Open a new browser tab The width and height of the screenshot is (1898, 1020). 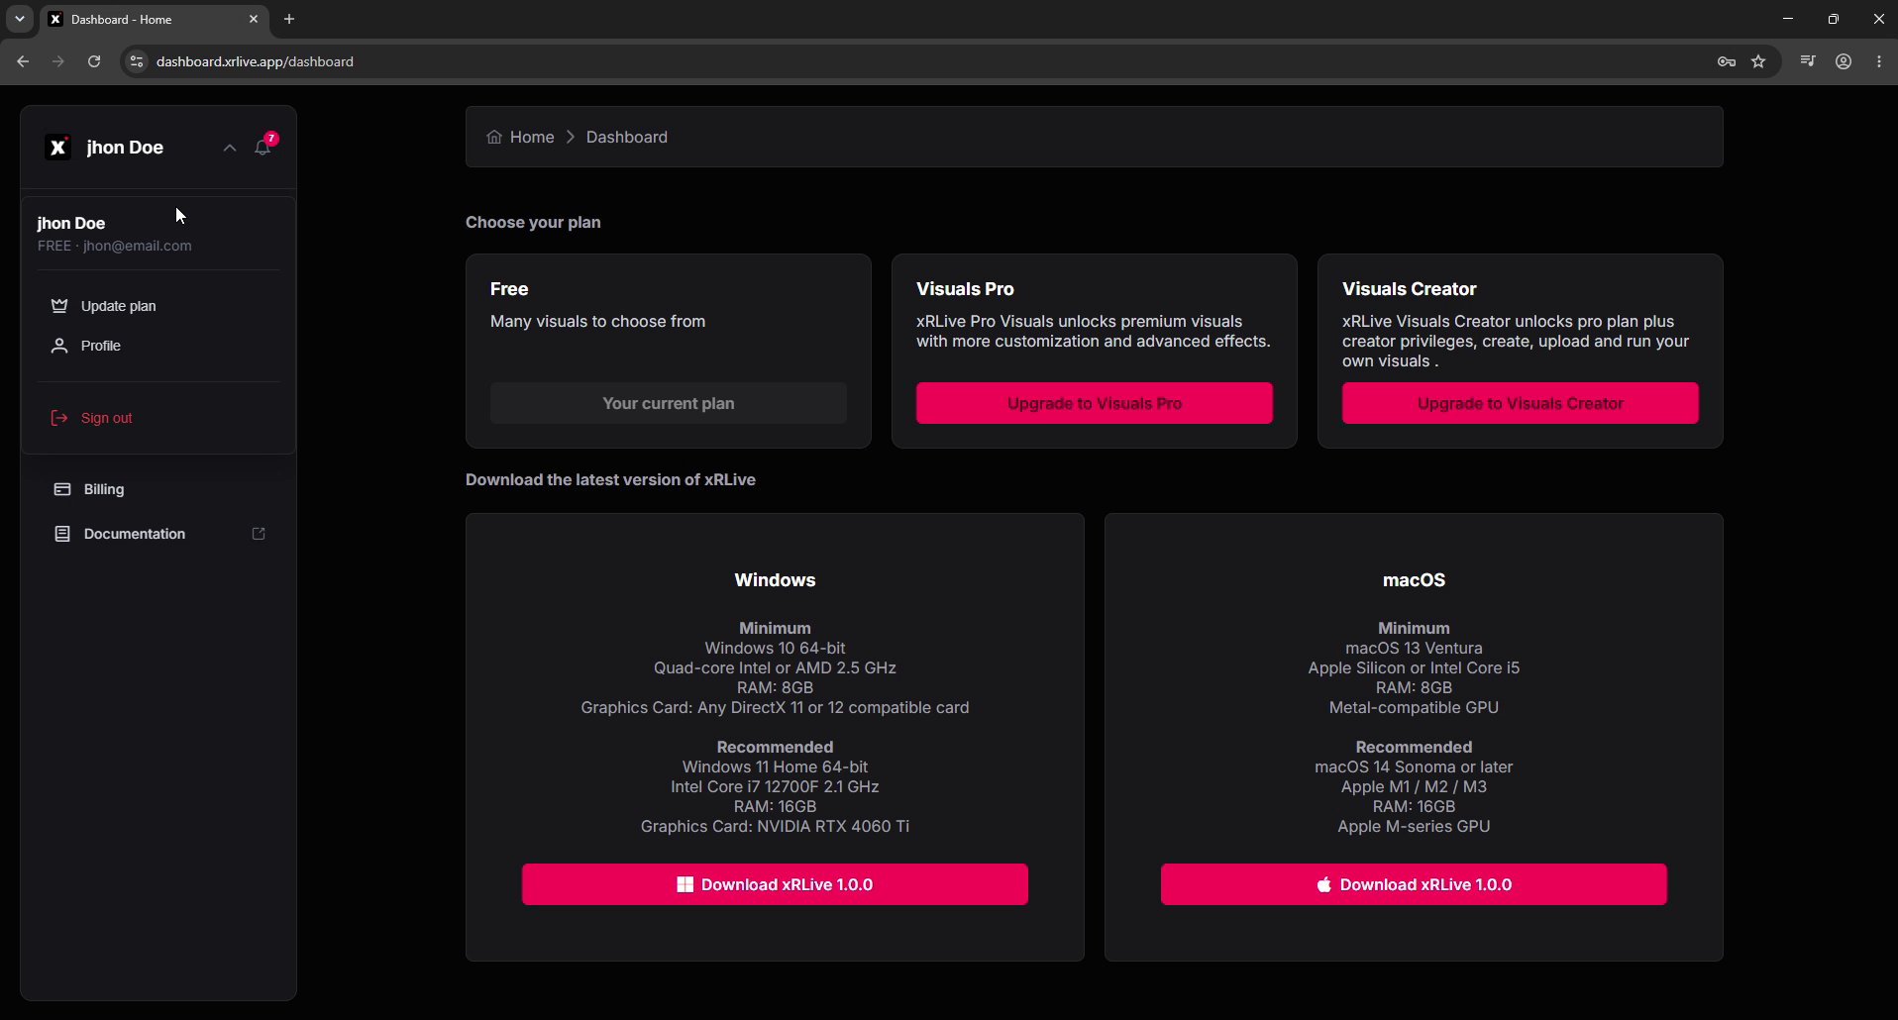(x=289, y=19)
